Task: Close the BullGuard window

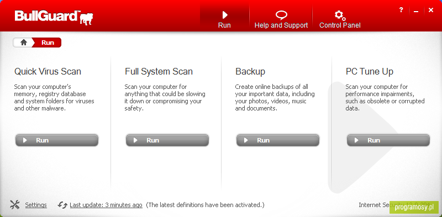Action: tap(431, 10)
